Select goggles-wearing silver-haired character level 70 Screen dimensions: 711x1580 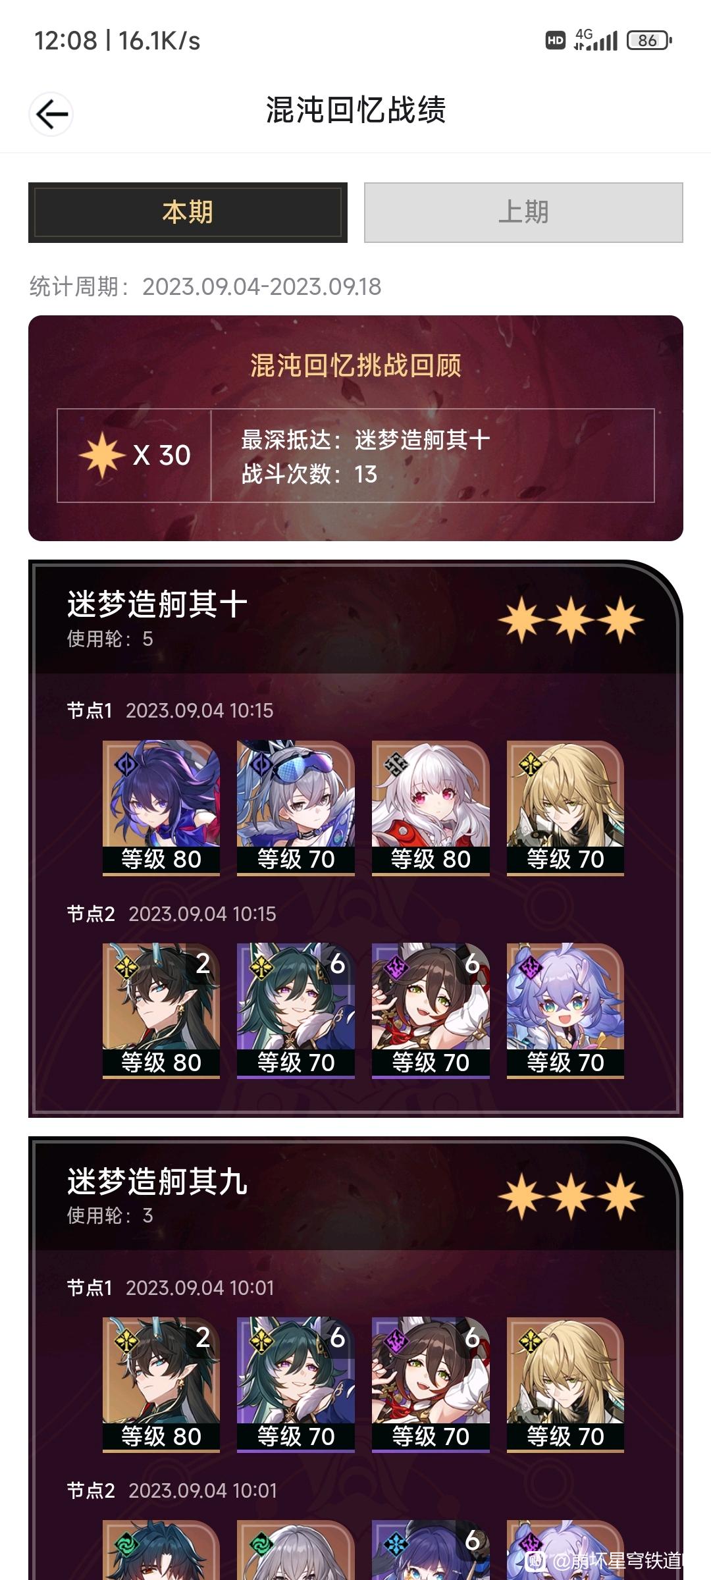pos(296,808)
